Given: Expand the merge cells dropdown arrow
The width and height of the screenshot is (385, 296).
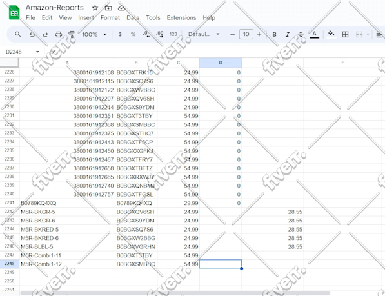Looking at the screenshot, I should coord(368,34).
